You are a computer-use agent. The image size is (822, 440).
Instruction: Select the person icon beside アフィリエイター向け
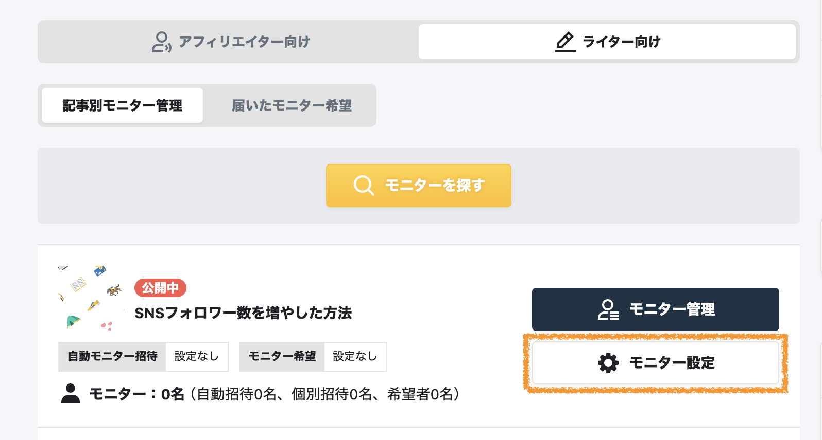coord(160,41)
